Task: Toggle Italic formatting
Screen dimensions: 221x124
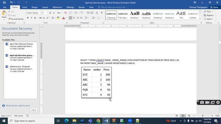Action: (31, 18)
